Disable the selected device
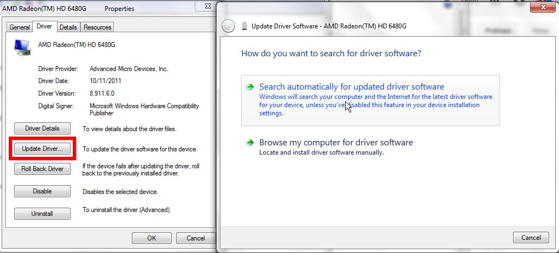The image size is (559, 253). 43,191
